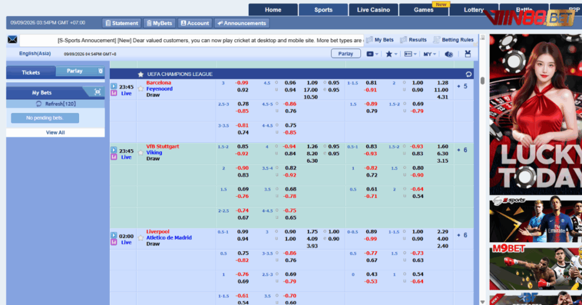Play live stream for Liverpool match
The image size is (582, 305).
pos(114,235)
